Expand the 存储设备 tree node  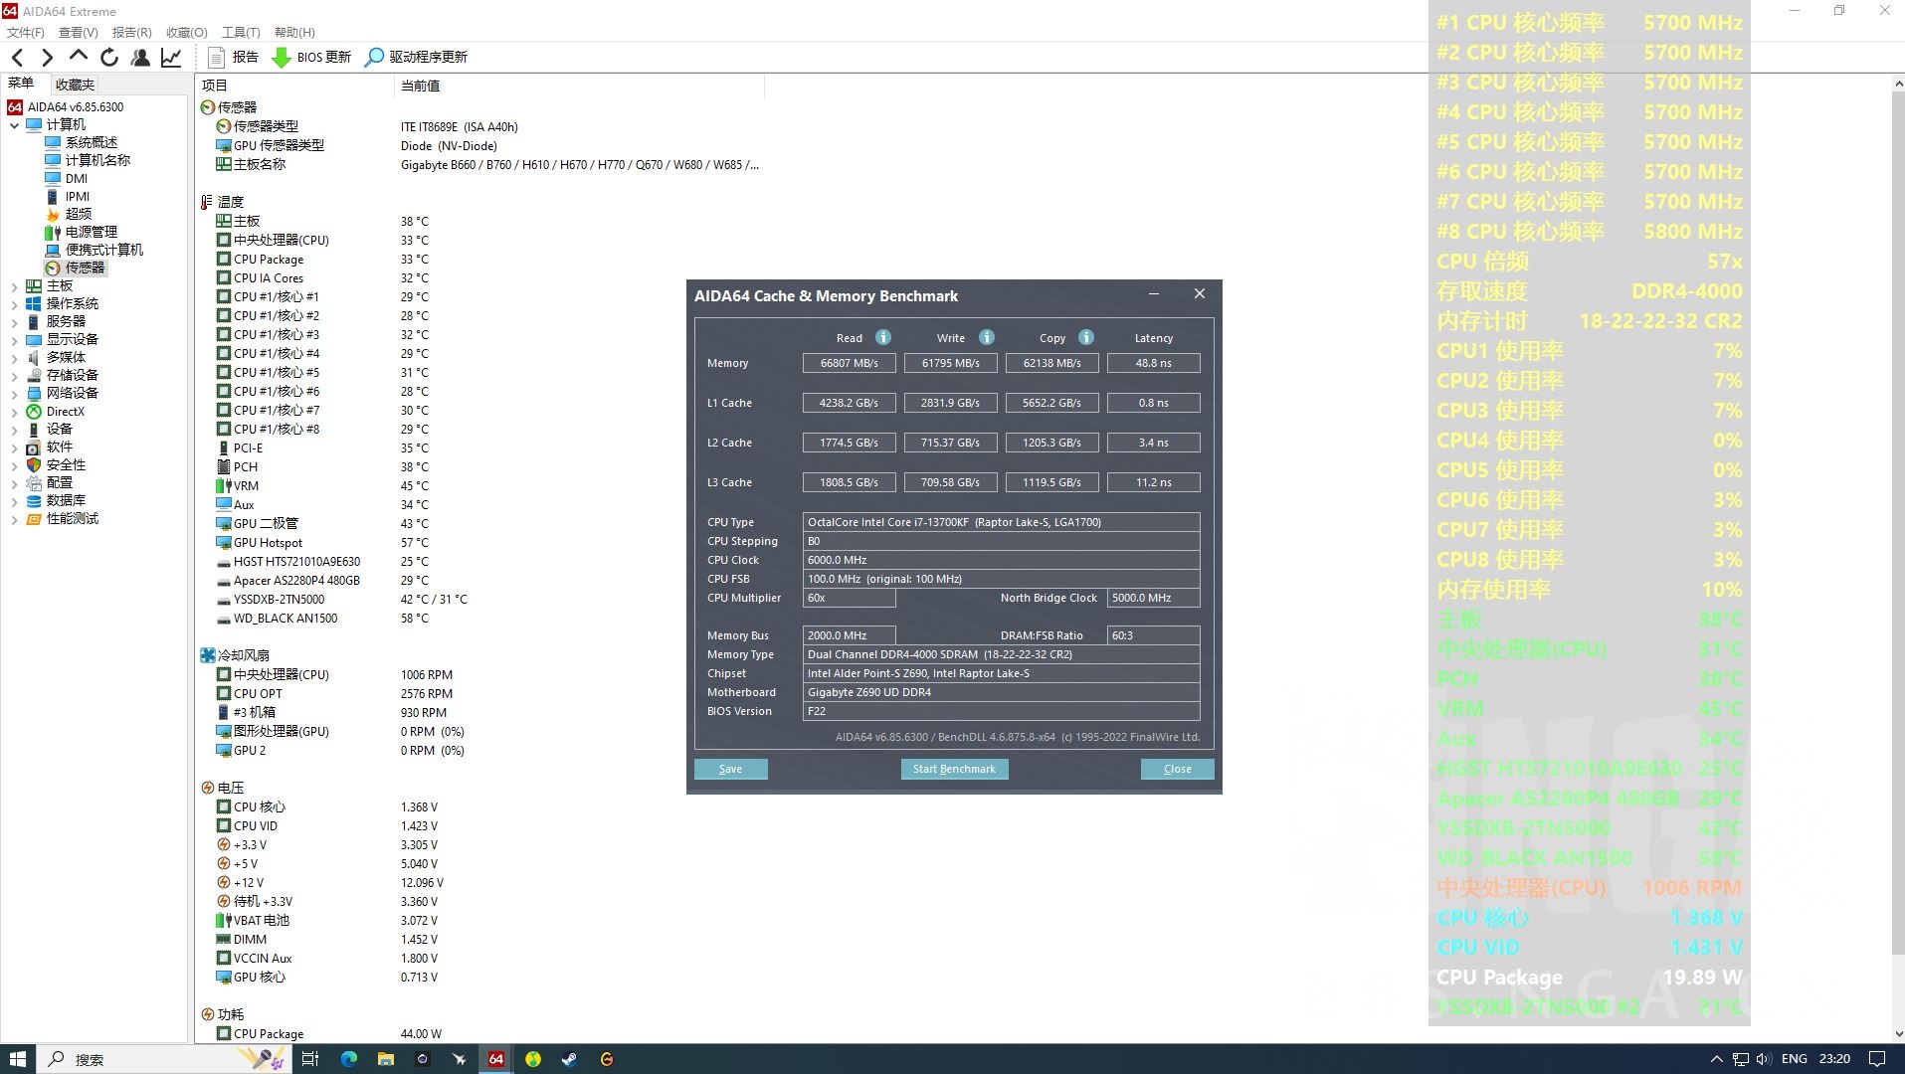14,376
